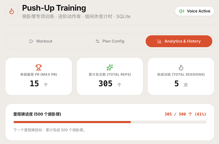Click the play triangle icon beside Workout
Screen dimensions: 219x144
tap(31, 41)
